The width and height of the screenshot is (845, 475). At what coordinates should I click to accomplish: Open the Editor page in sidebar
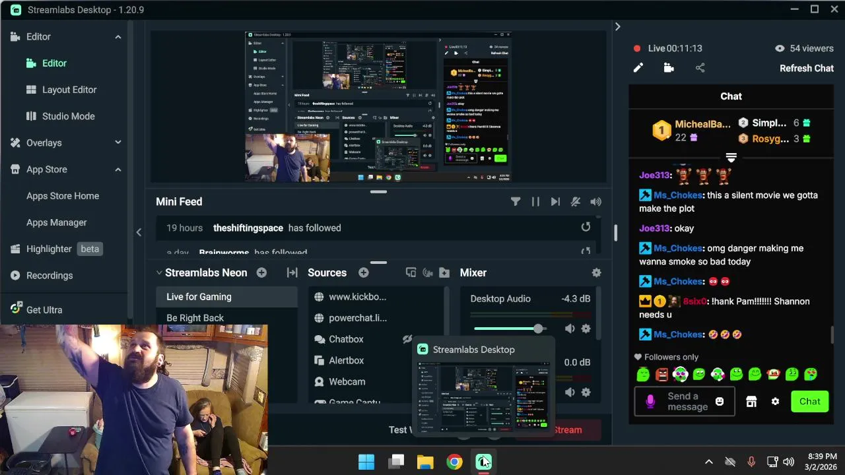tap(54, 63)
